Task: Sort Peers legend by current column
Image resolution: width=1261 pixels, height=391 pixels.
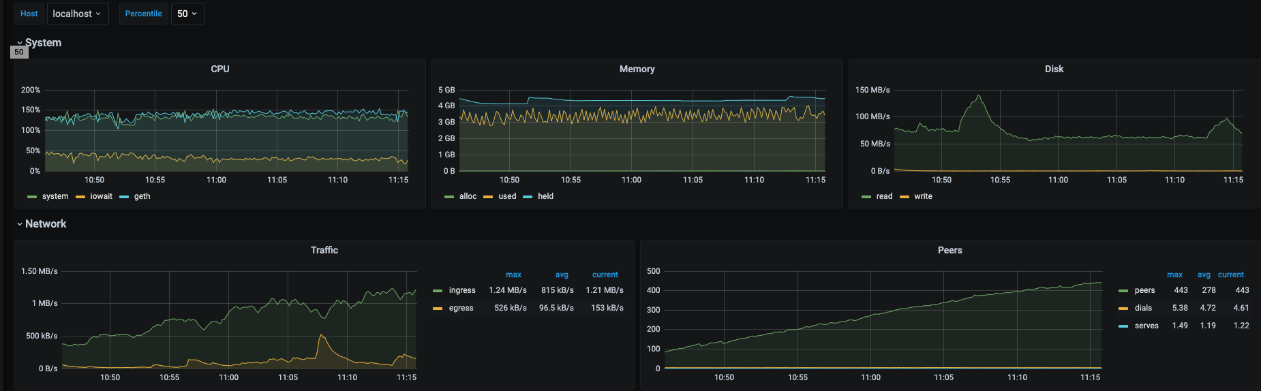Action: coord(1231,275)
